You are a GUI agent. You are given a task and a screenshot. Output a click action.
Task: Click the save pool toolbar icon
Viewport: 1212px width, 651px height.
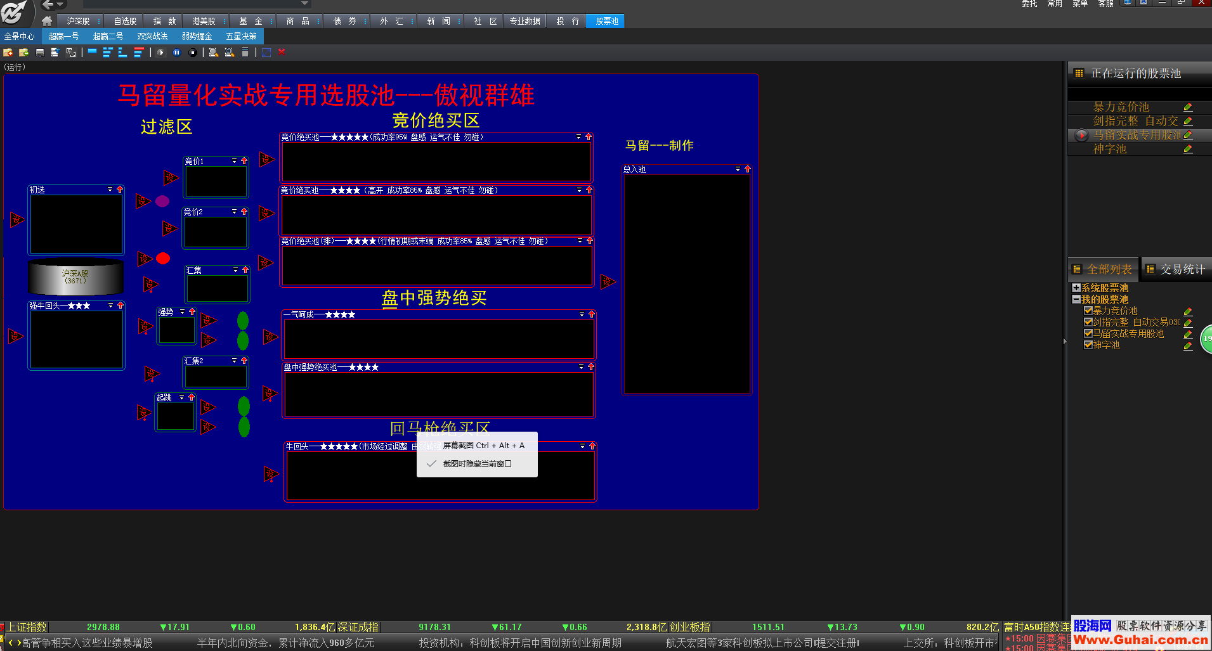pyautogui.click(x=40, y=53)
